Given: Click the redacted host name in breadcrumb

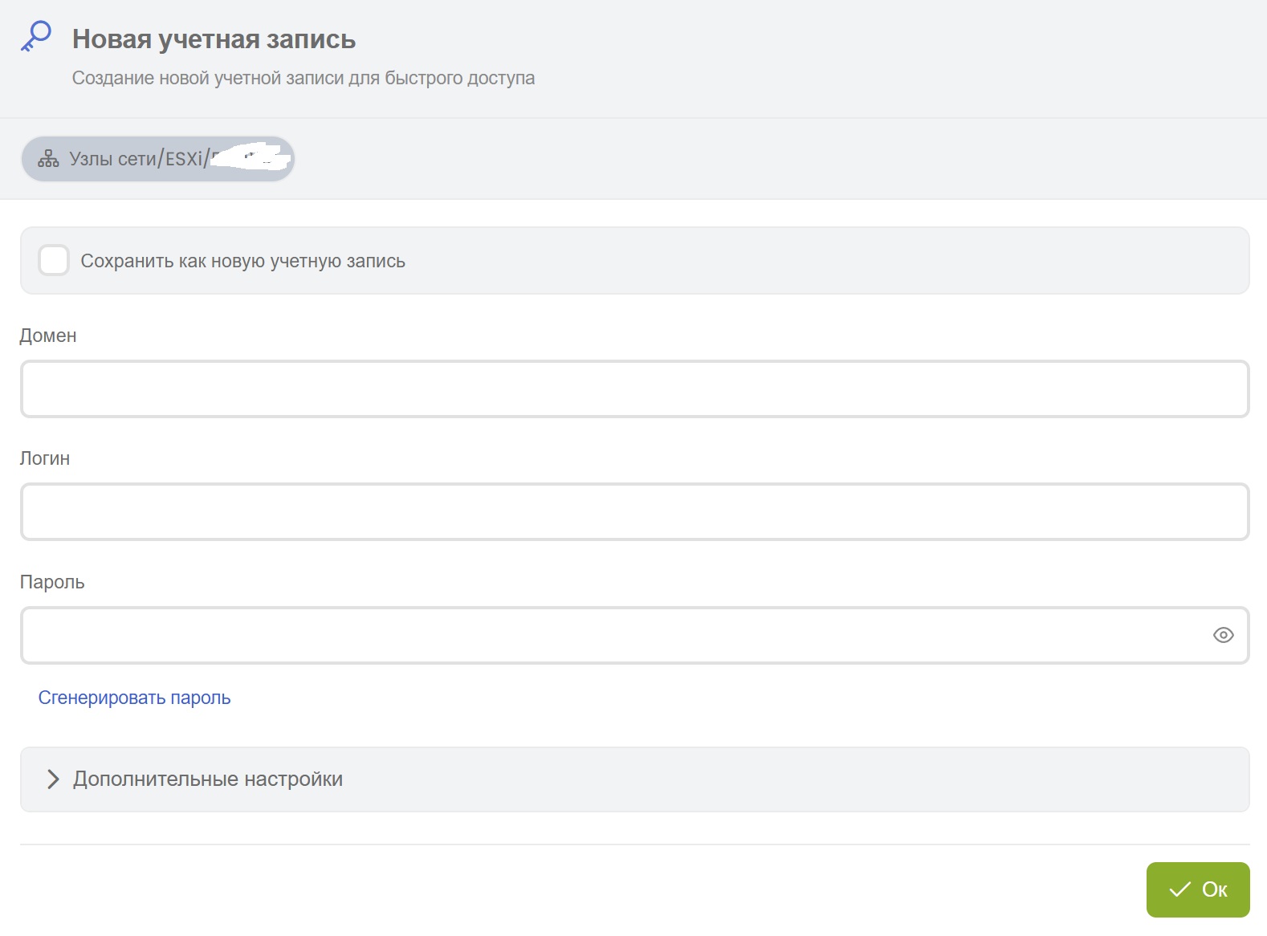Looking at the screenshot, I should tap(251, 158).
